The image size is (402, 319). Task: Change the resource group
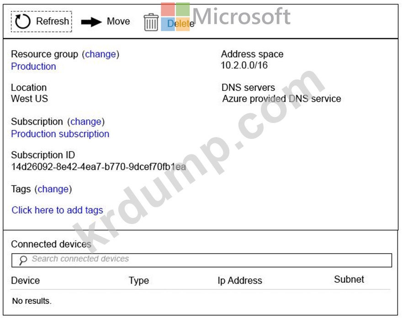[100, 54]
